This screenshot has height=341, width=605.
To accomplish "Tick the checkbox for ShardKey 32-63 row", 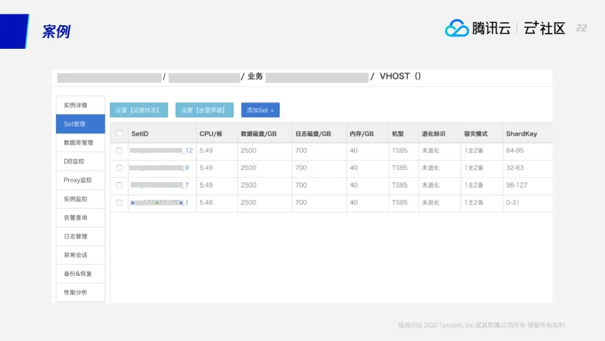I will point(119,168).
